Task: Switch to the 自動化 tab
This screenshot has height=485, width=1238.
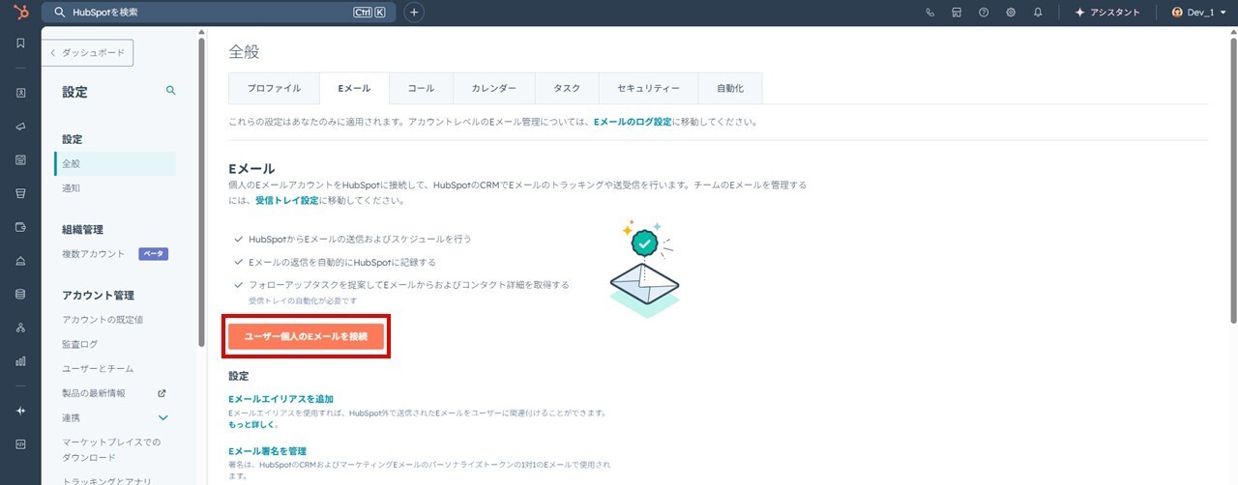Action: 730,88
